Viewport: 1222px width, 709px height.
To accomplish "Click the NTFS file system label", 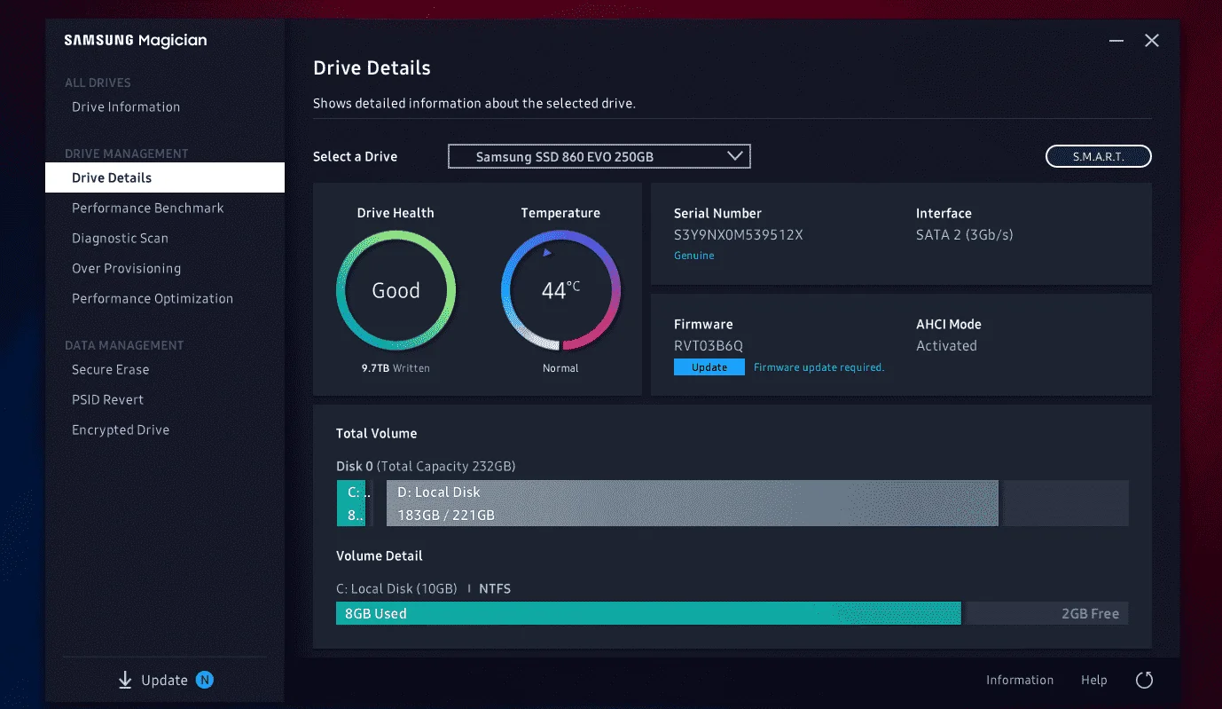I will pos(495,589).
